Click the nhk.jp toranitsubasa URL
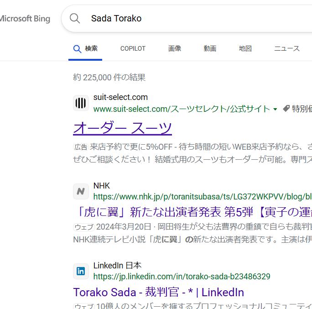The width and height of the screenshot is (312, 309). (203, 197)
